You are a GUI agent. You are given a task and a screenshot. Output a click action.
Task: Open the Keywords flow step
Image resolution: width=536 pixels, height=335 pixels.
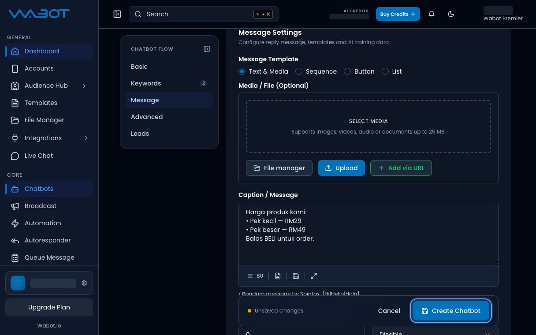point(169,83)
